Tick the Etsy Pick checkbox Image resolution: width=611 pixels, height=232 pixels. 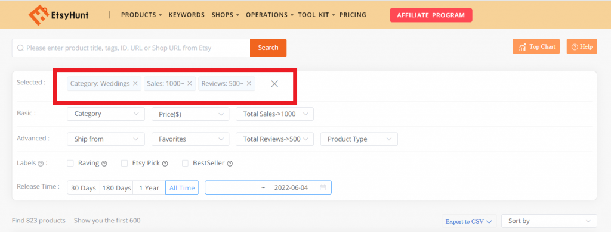(x=124, y=163)
